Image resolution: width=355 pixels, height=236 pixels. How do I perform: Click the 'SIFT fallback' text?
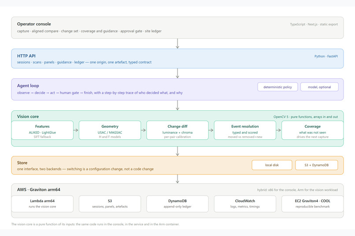tap(42, 137)
